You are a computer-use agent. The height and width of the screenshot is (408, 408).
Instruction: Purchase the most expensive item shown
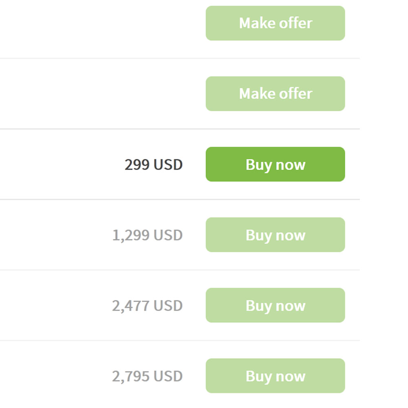pos(275,376)
